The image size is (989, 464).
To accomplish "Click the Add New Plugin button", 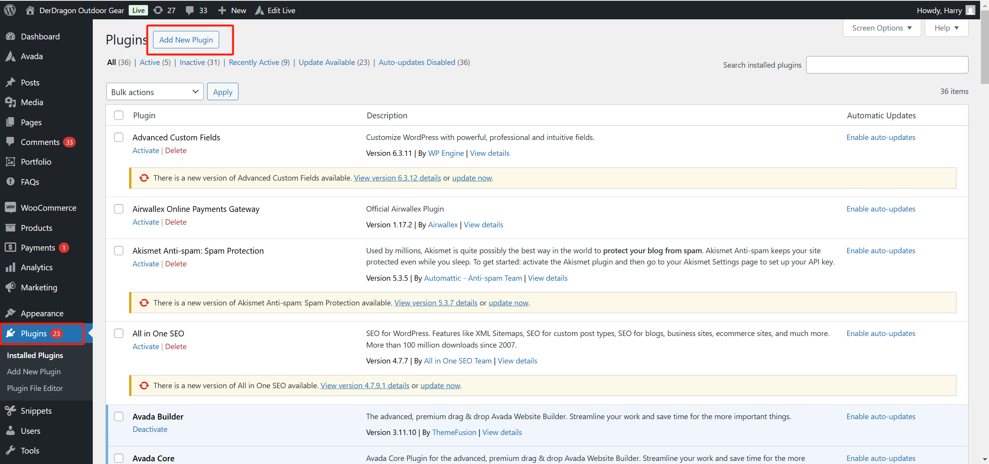I will [x=186, y=39].
